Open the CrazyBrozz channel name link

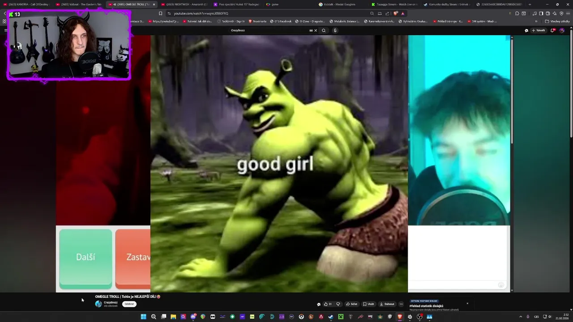tap(111, 303)
